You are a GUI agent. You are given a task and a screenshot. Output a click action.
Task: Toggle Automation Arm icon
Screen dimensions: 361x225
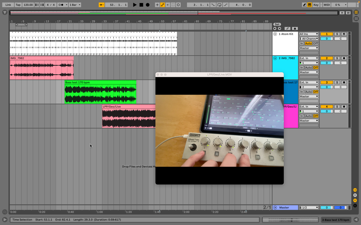coord(162,5)
